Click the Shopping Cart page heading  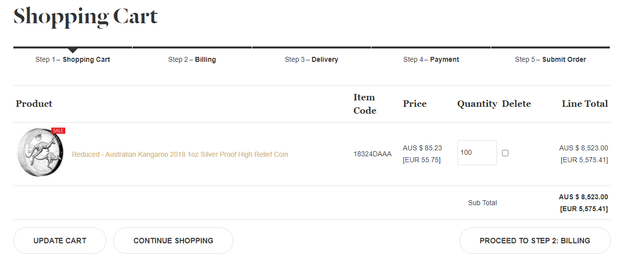[86, 17]
